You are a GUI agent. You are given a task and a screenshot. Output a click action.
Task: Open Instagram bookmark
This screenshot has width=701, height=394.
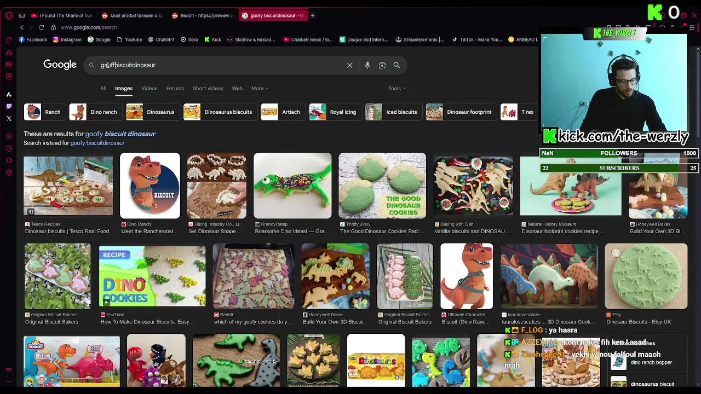(x=67, y=39)
